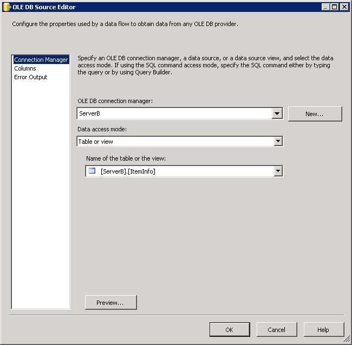Close the OLE DB Source Editor window
This screenshot has width=352, height=345.
[344, 7]
